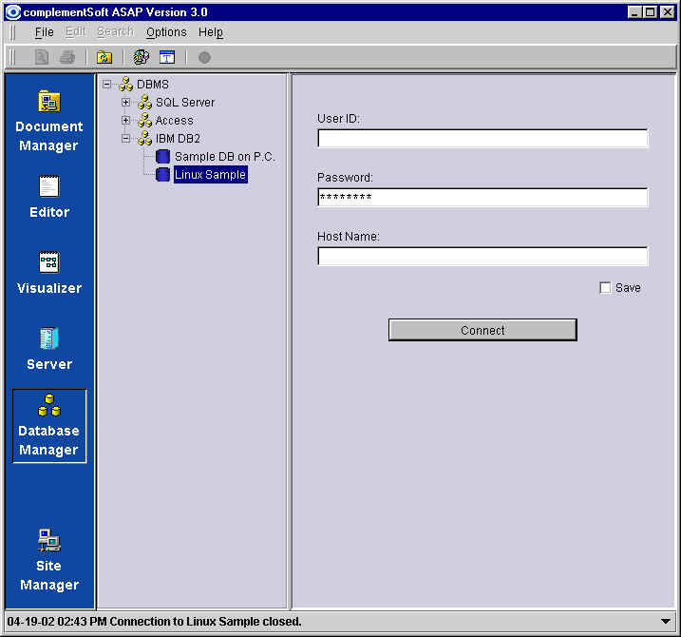
Task: Open the Edit menu
Action: coord(75,32)
